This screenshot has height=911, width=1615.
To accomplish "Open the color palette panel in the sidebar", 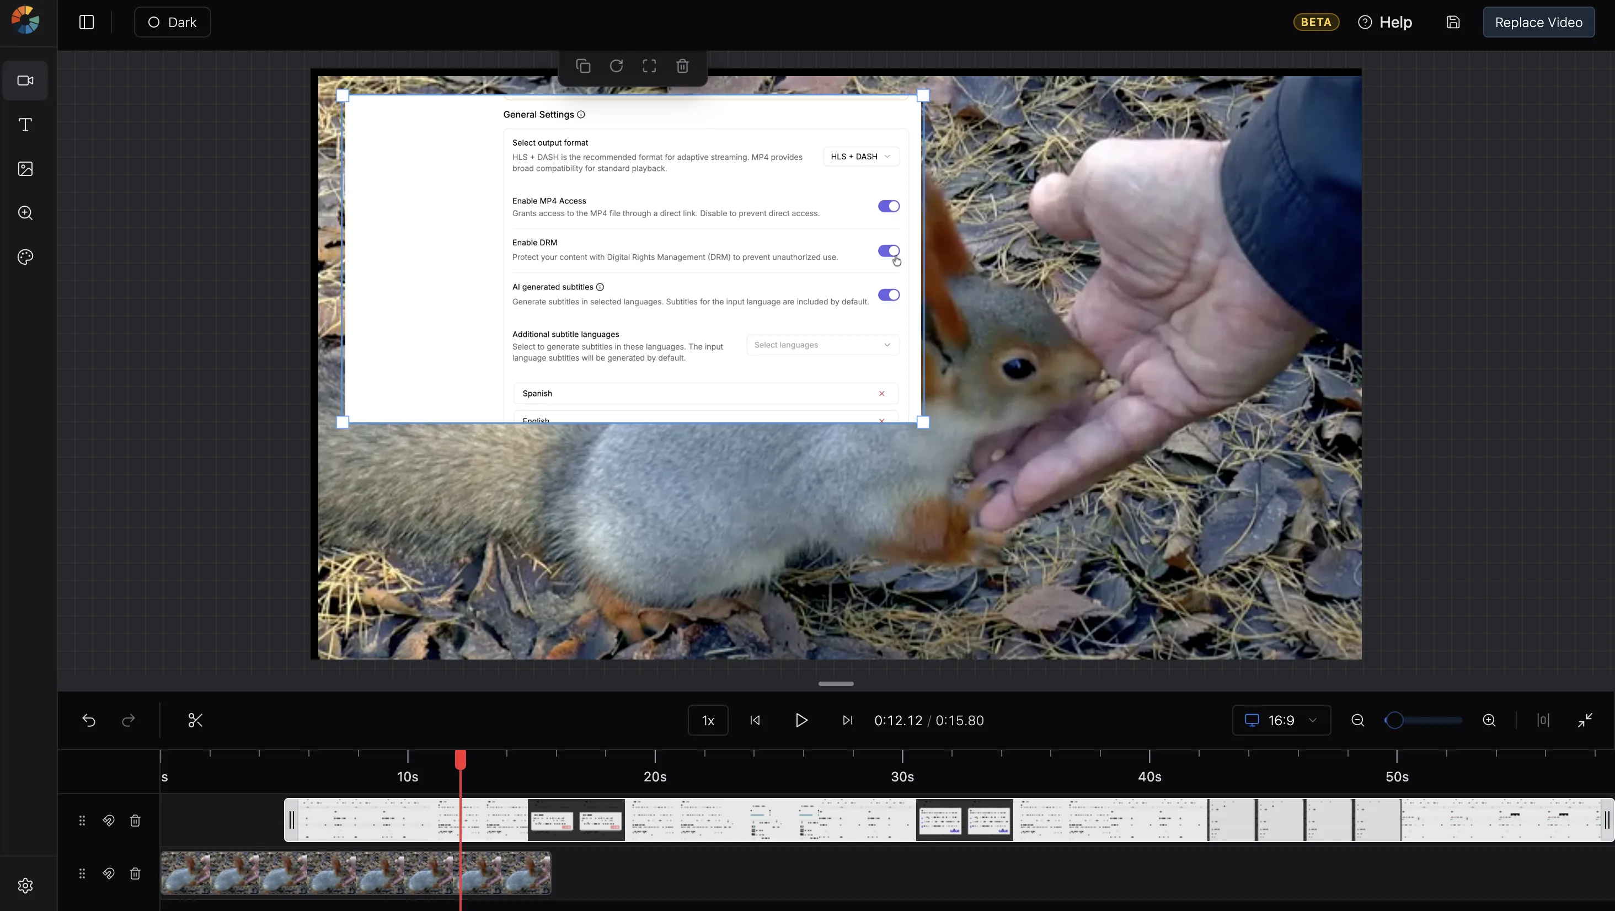I will click(25, 257).
